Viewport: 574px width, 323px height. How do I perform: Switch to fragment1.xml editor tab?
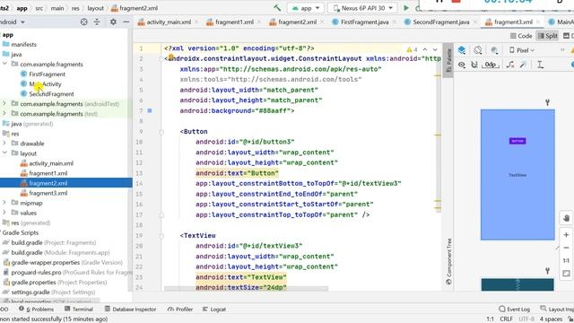[230, 22]
